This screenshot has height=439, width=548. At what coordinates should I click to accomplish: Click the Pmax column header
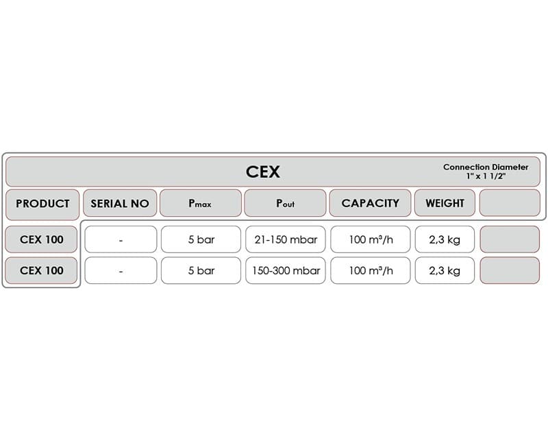[x=201, y=203]
